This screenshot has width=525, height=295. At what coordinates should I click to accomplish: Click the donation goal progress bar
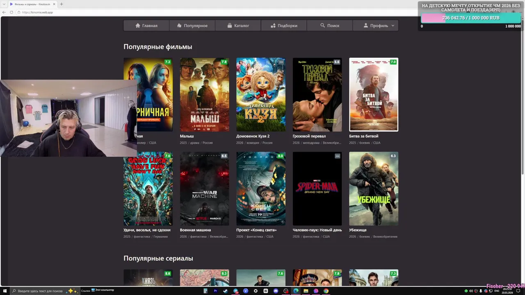pyautogui.click(x=471, y=18)
